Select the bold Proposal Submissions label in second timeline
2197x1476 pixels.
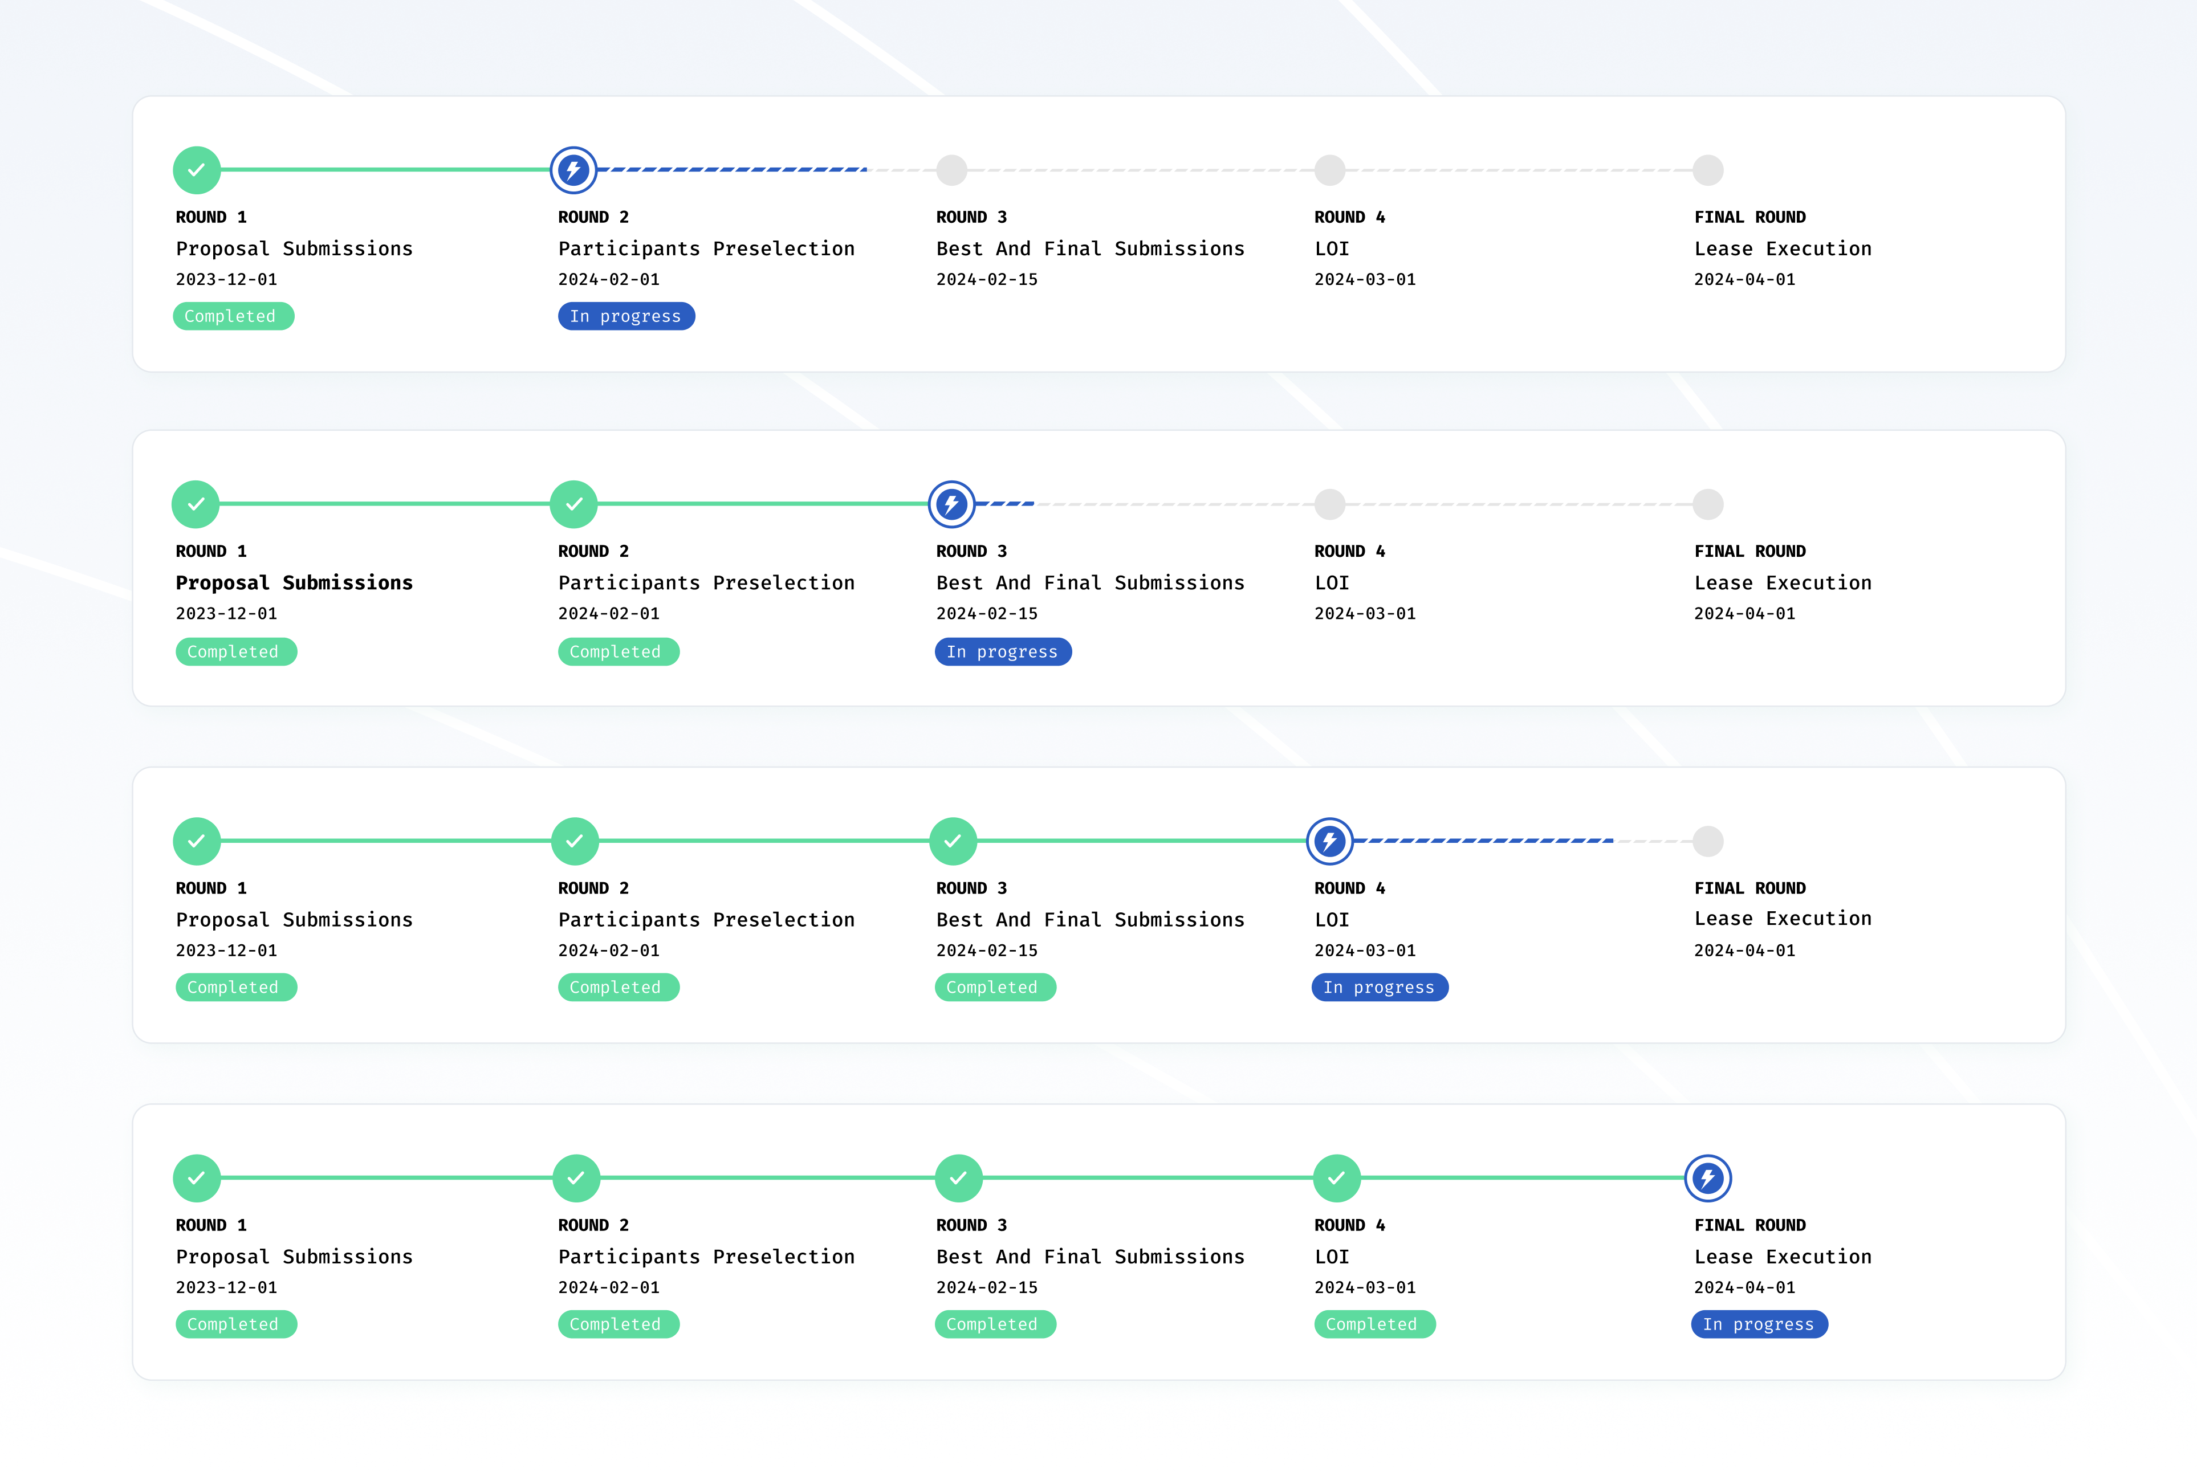point(295,582)
